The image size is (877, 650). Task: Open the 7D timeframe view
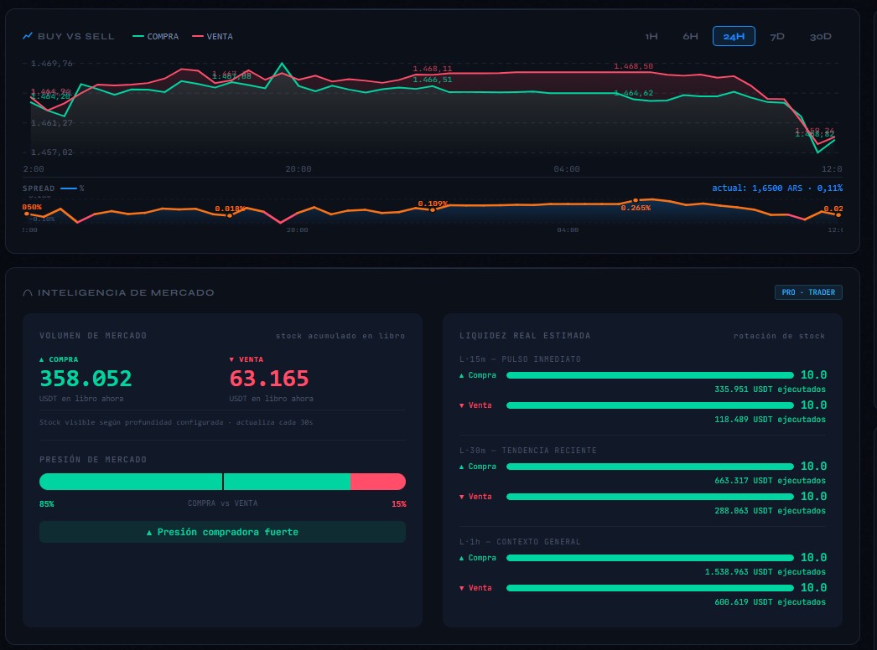777,35
